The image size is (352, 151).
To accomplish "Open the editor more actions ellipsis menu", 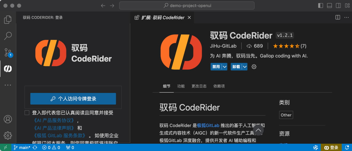I will (347, 17).
